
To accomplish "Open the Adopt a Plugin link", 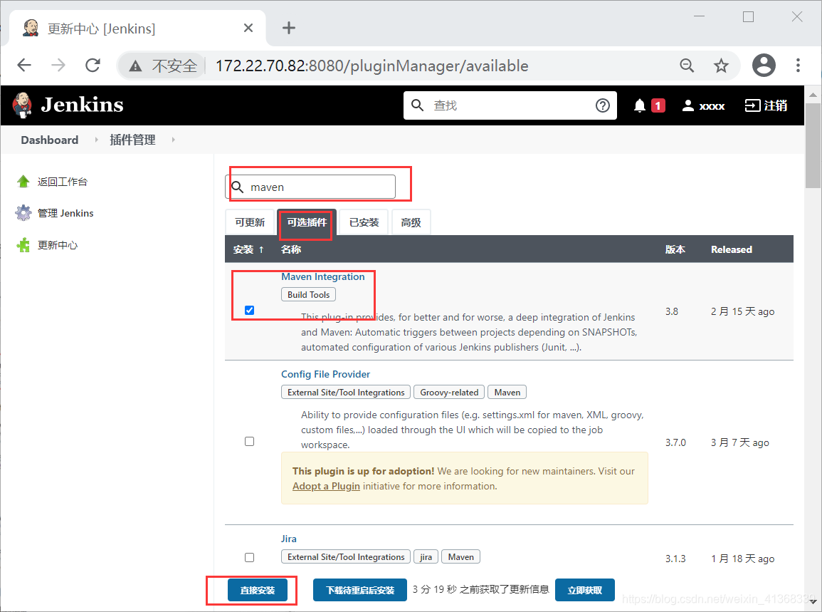I will [x=326, y=486].
